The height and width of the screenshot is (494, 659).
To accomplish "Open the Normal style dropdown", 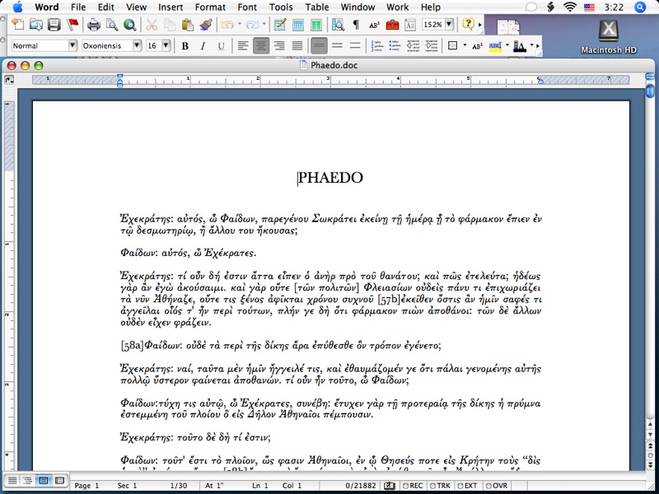I will [72, 46].
